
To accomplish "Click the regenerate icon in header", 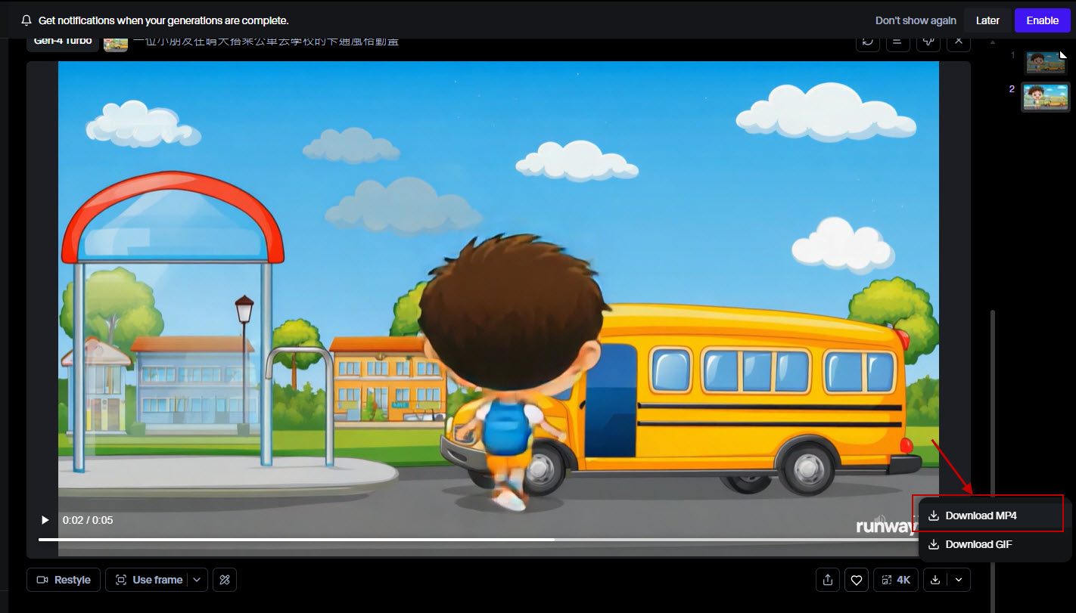I will 868,41.
